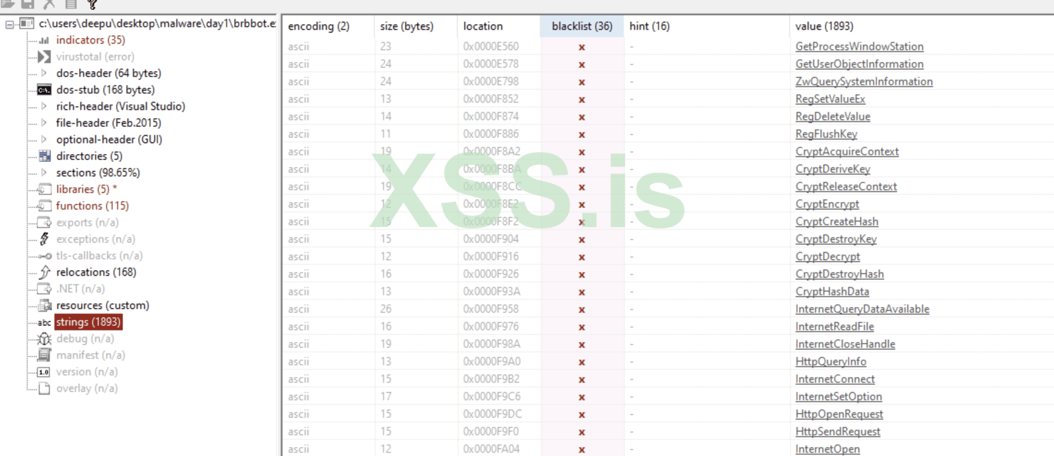Click the HttpSendRequest link

[x=838, y=432]
